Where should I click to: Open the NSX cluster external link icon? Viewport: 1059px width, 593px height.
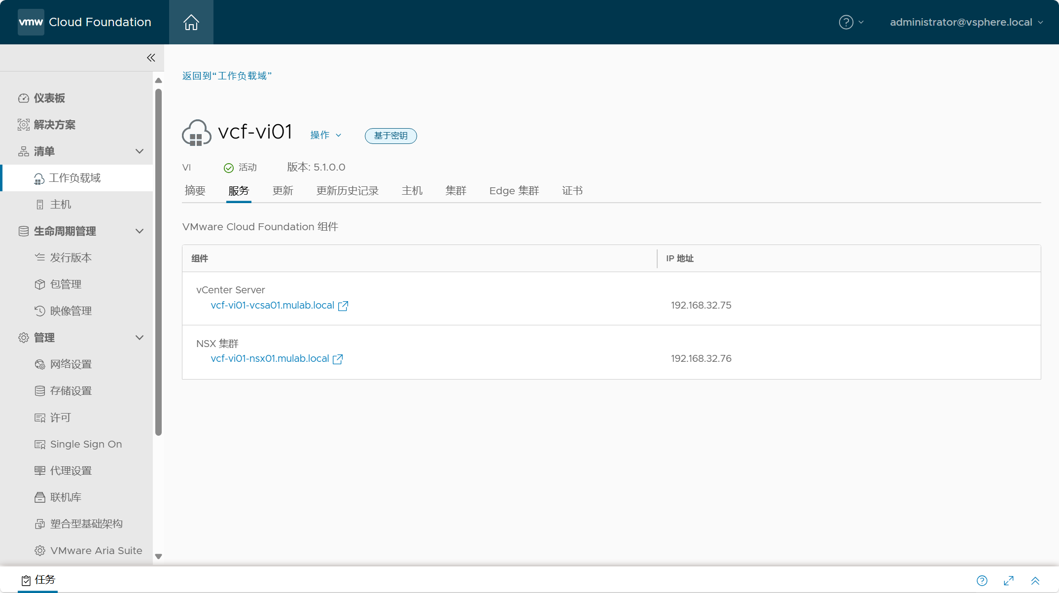(x=338, y=359)
